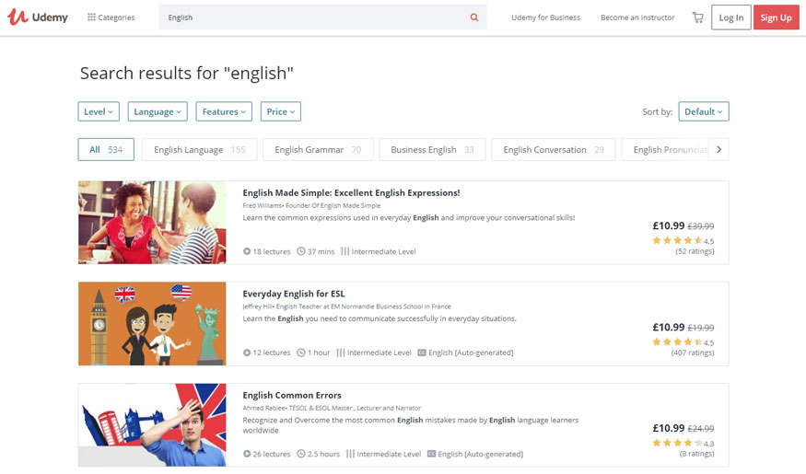Click lectures icon for English Made Simple
This screenshot has width=806, height=474.
247,251
